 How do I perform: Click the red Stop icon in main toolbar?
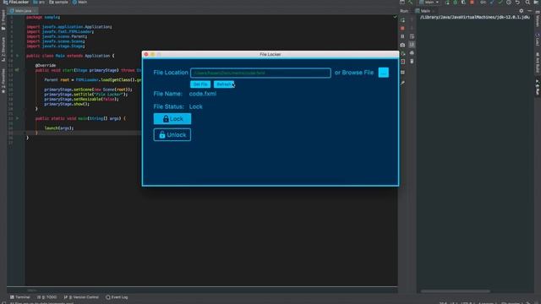[x=472, y=2]
